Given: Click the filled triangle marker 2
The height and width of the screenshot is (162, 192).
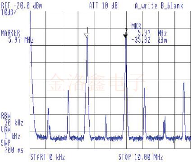Looking at the screenshot, I should point(125,36).
